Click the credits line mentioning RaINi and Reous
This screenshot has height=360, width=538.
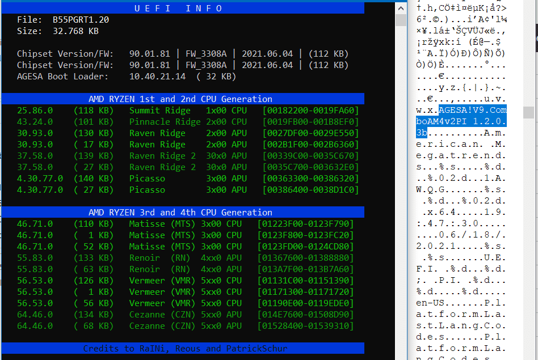click(185, 348)
